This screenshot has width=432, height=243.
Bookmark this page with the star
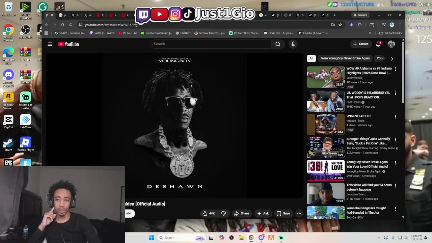pos(340,25)
